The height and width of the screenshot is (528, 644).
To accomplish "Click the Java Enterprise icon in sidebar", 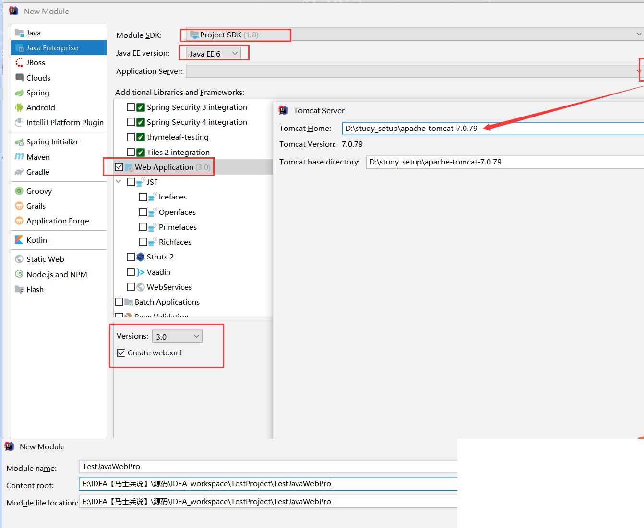I will tap(19, 47).
